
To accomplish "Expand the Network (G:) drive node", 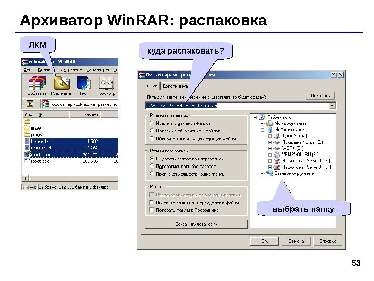I will tap(270, 167).
